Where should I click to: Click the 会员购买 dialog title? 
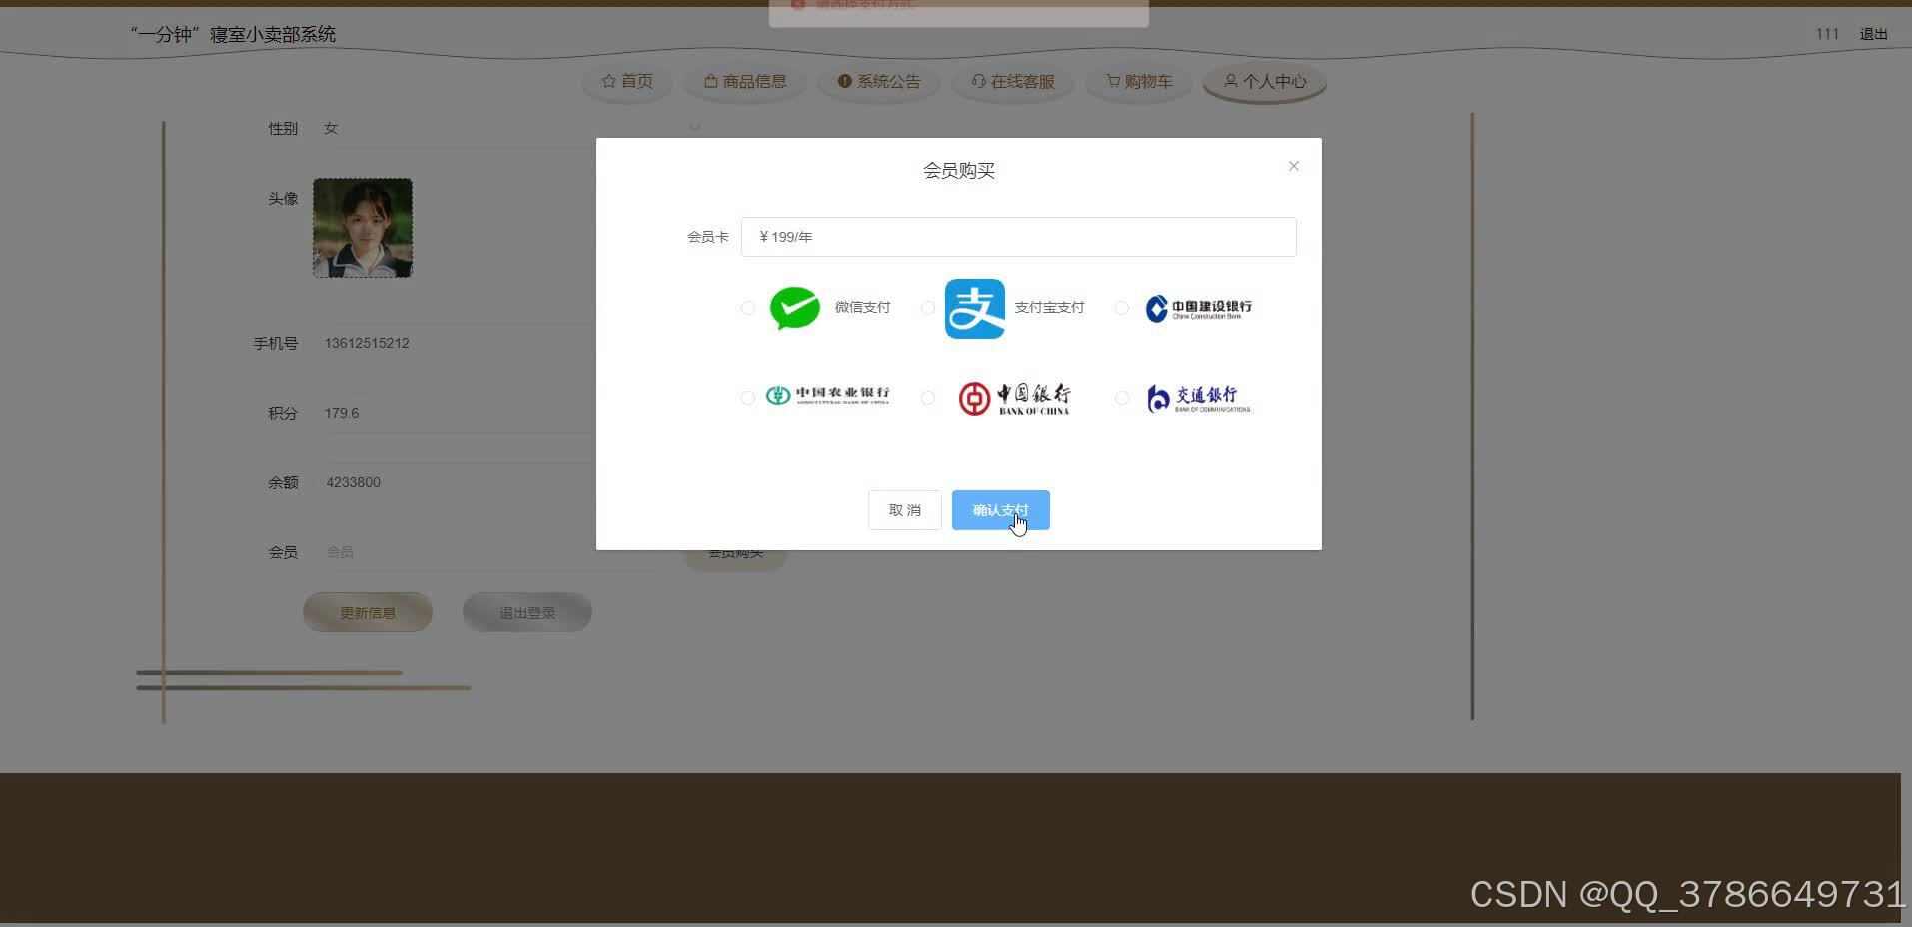[959, 171]
